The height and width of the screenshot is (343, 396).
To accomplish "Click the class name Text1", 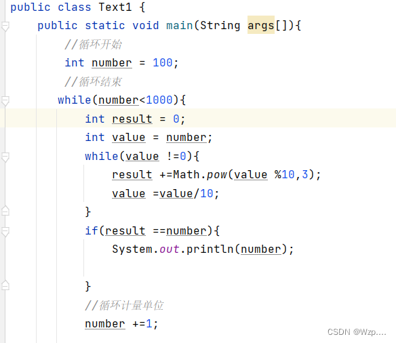I will pos(115,7).
